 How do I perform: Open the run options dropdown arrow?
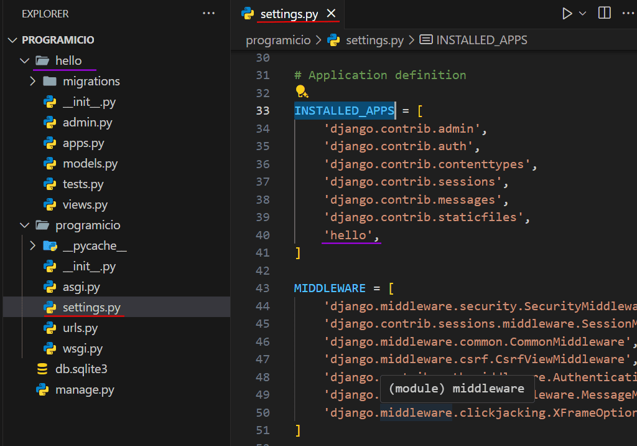point(582,14)
